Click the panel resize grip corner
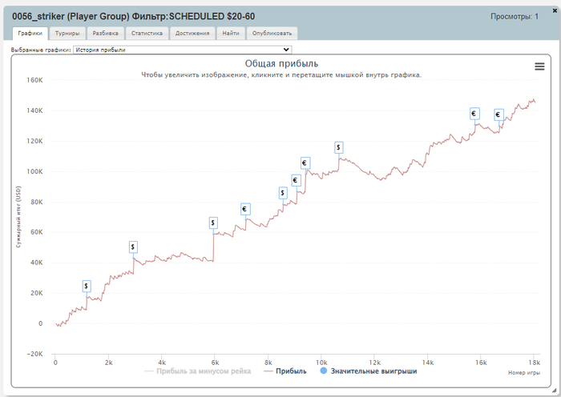561x397 pixels. coord(555,390)
